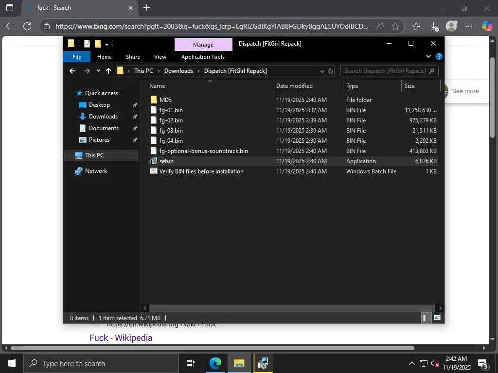Click the Fuck - Wikipedia link in Edge

pyautogui.click(x=121, y=338)
